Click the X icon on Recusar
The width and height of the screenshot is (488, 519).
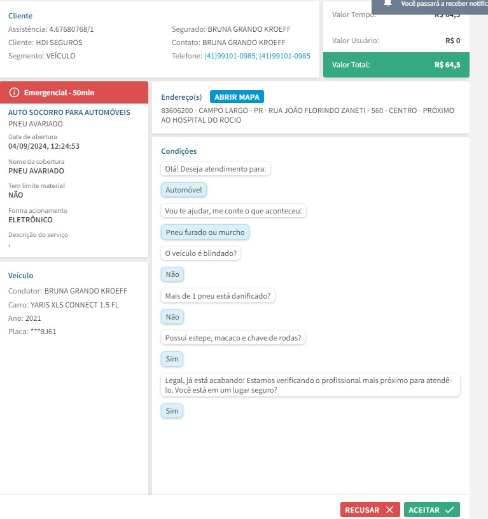[x=389, y=509]
